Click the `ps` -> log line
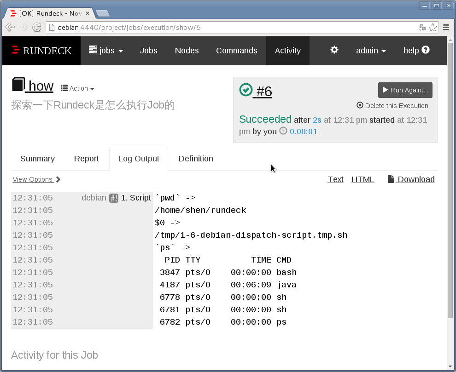The width and height of the screenshot is (456, 372). click(x=172, y=247)
